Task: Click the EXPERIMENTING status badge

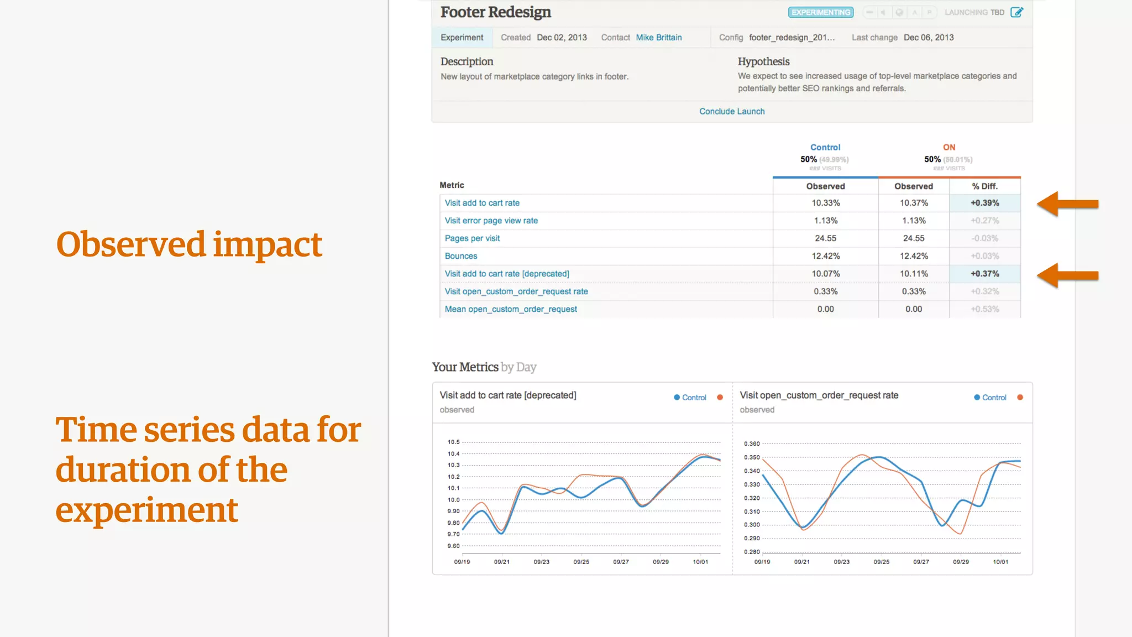Action: pyautogui.click(x=821, y=12)
